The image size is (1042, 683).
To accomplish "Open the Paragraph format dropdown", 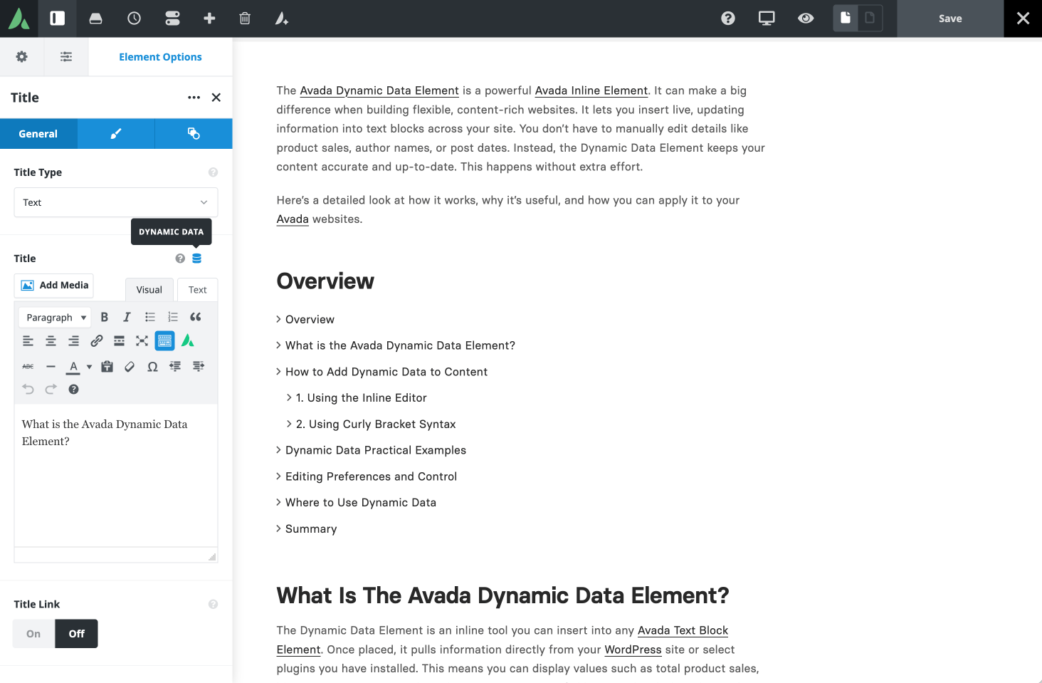I will (x=54, y=316).
